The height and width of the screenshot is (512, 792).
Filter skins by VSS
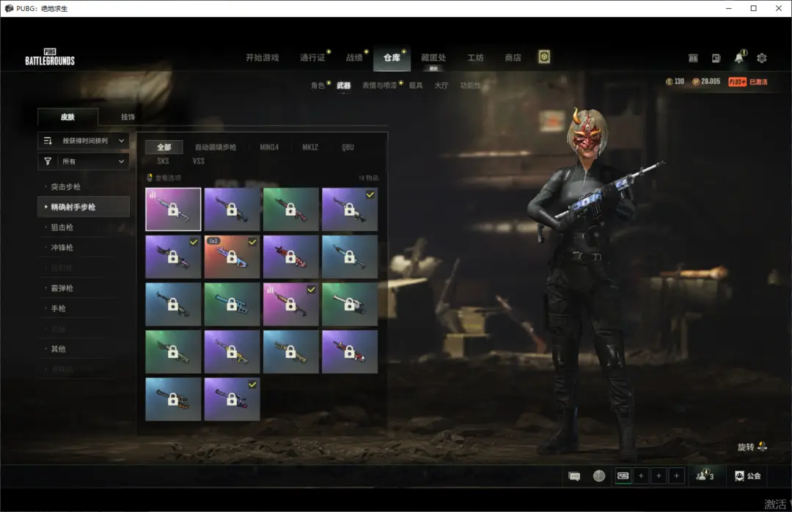[x=199, y=161]
